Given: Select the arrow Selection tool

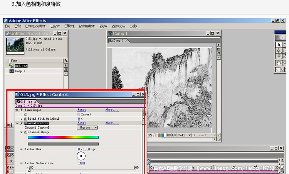Looking at the screenshot, I should (x=279, y=45).
